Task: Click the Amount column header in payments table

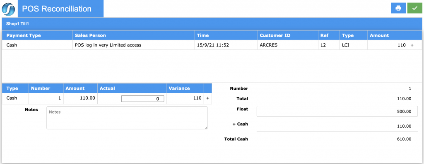Action: pyautogui.click(x=388, y=35)
